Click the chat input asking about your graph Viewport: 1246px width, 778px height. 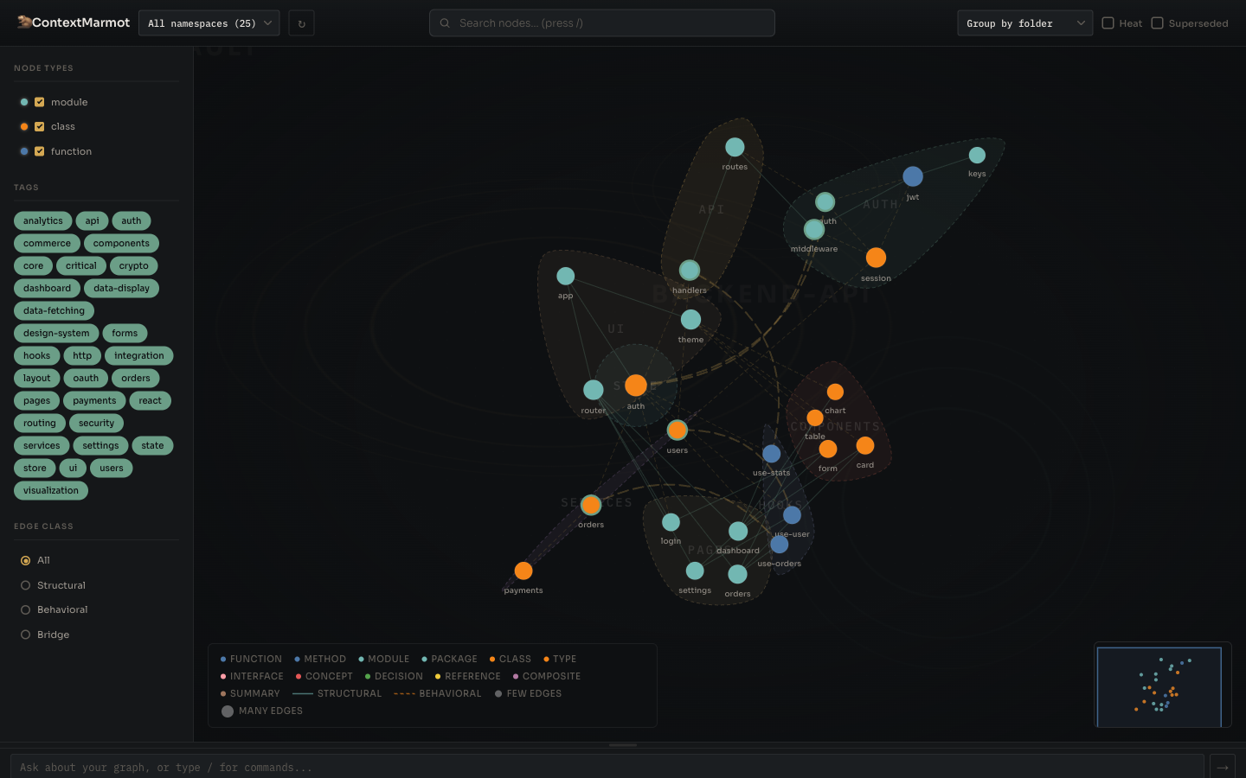pos(606,767)
